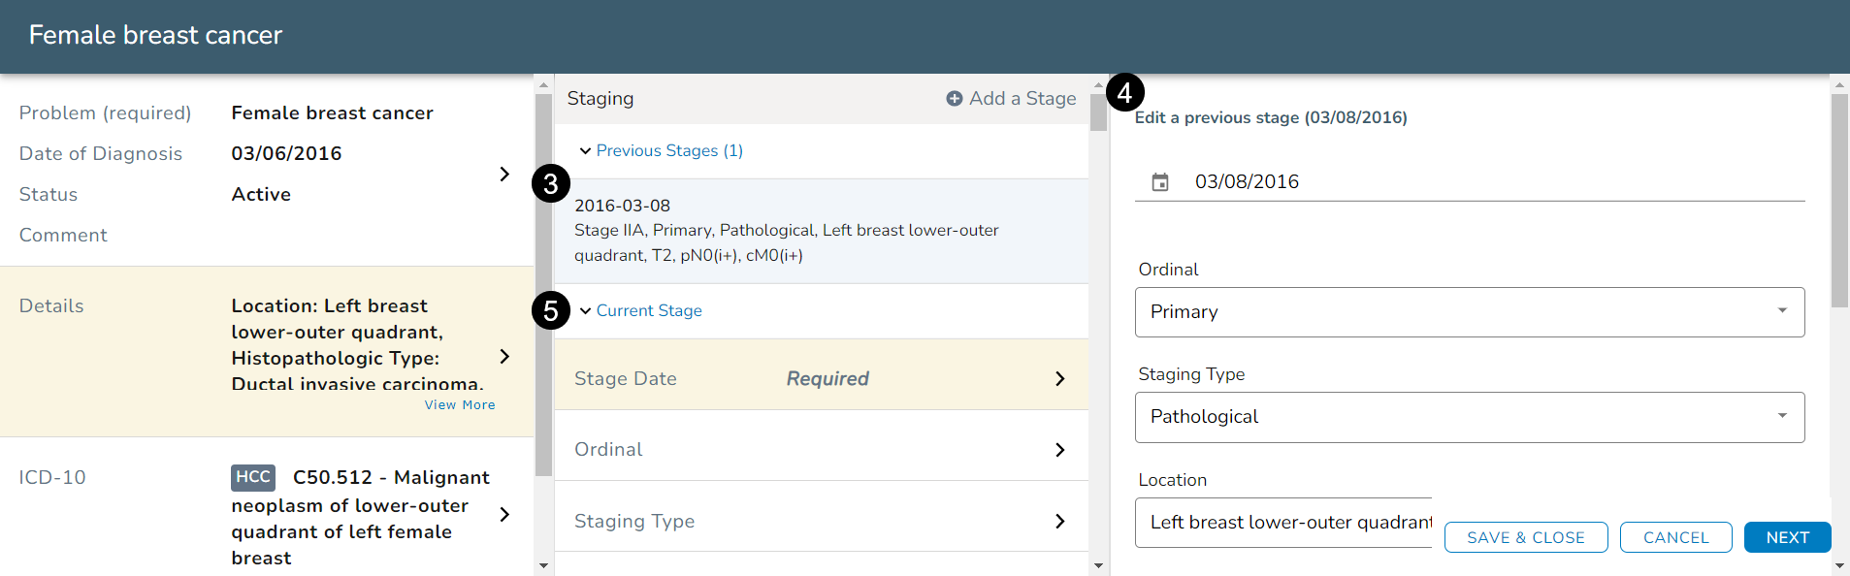Click the View More link in Details
The height and width of the screenshot is (576, 1850).
pyautogui.click(x=460, y=405)
